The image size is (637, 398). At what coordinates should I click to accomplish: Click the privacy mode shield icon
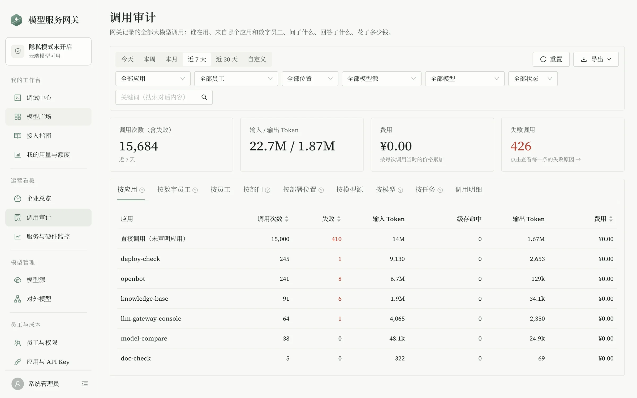[18, 51]
